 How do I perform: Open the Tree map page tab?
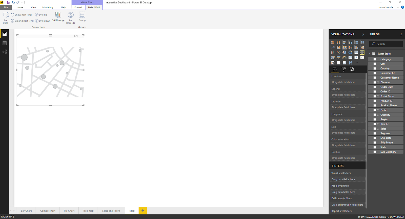(x=88, y=211)
